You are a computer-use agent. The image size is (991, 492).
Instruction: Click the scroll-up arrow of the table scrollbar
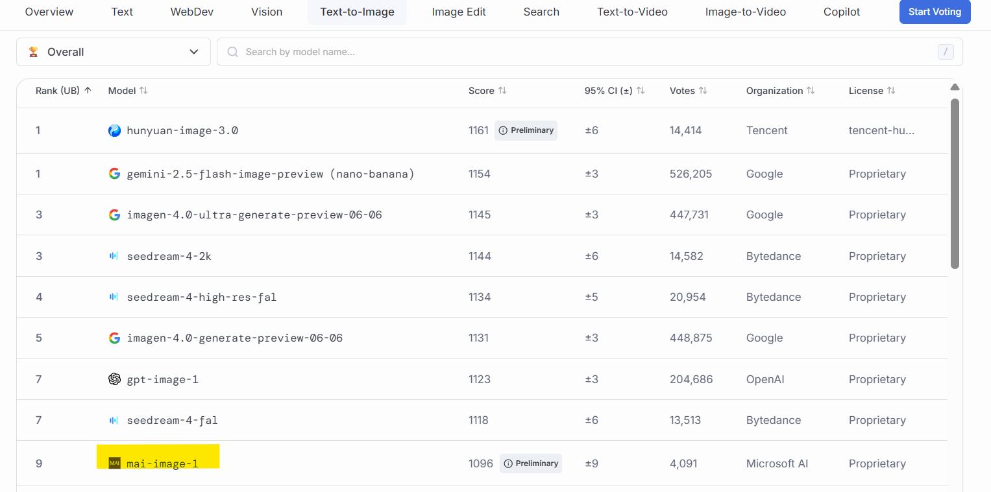click(955, 88)
